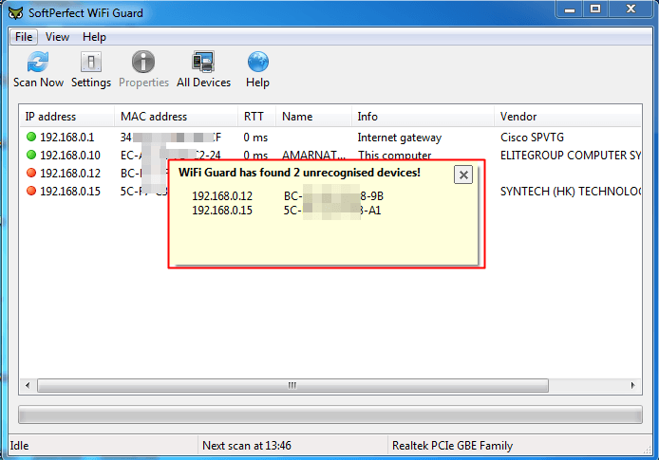Open the Settings toolbar icon
The image size is (659, 460).
(91, 62)
